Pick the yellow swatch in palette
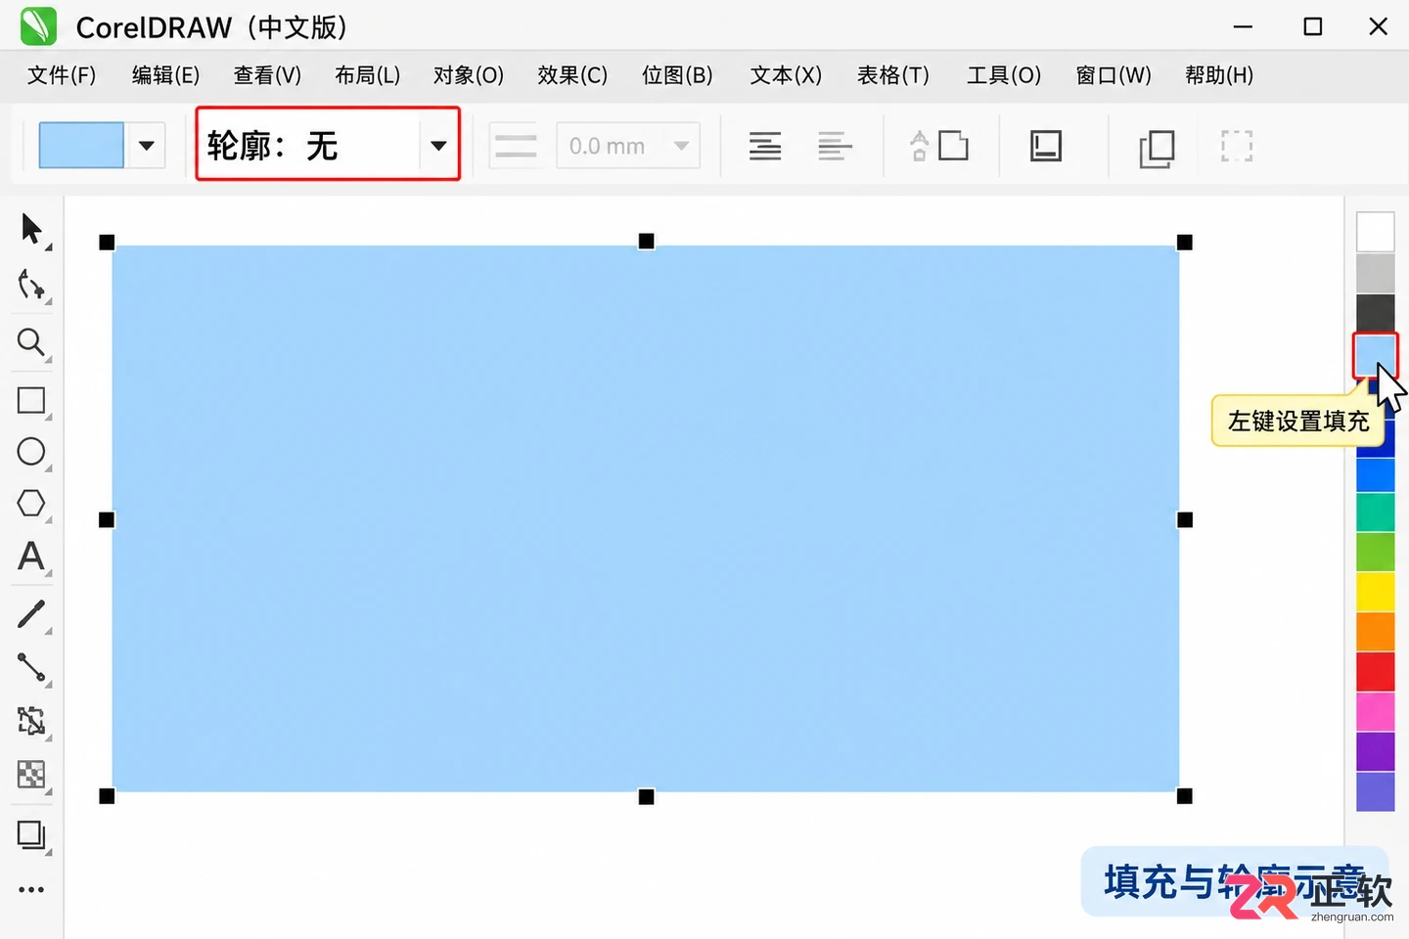 (1375, 592)
